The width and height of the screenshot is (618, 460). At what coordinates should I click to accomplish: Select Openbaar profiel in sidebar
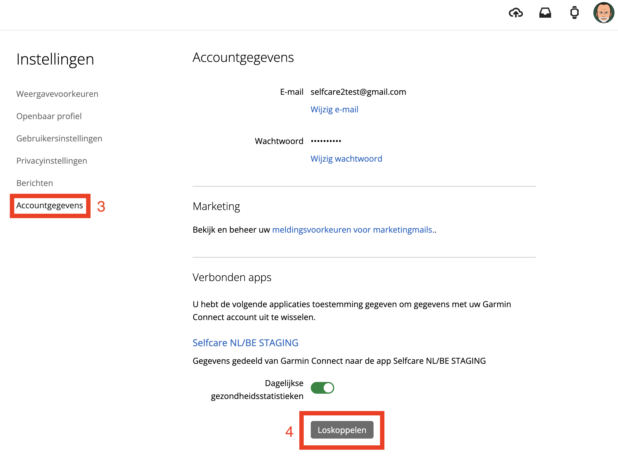pos(49,116)
